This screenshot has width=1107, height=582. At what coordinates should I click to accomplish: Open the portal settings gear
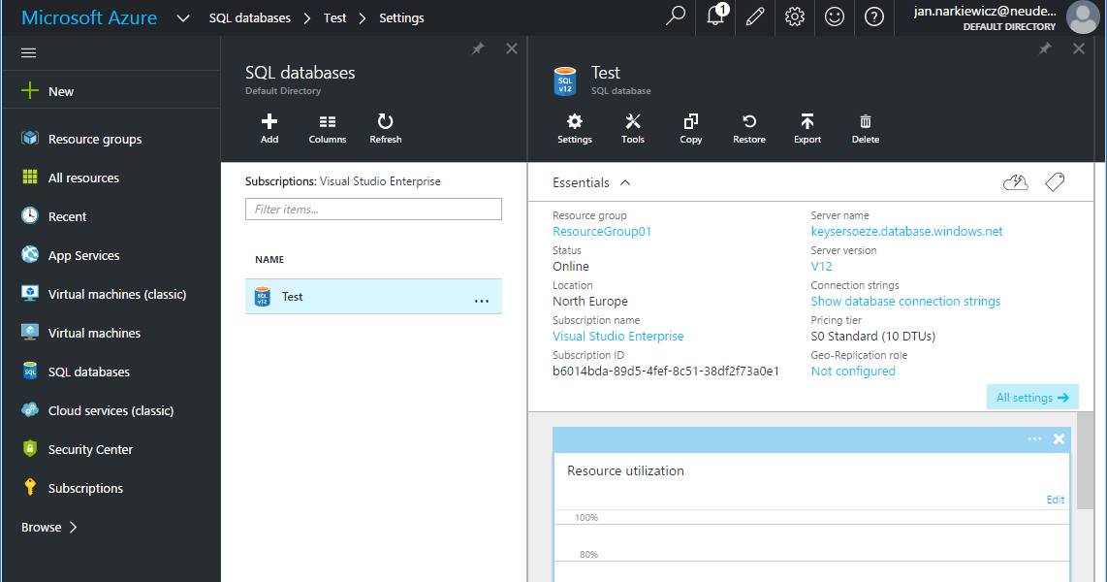tap(795, 17)
